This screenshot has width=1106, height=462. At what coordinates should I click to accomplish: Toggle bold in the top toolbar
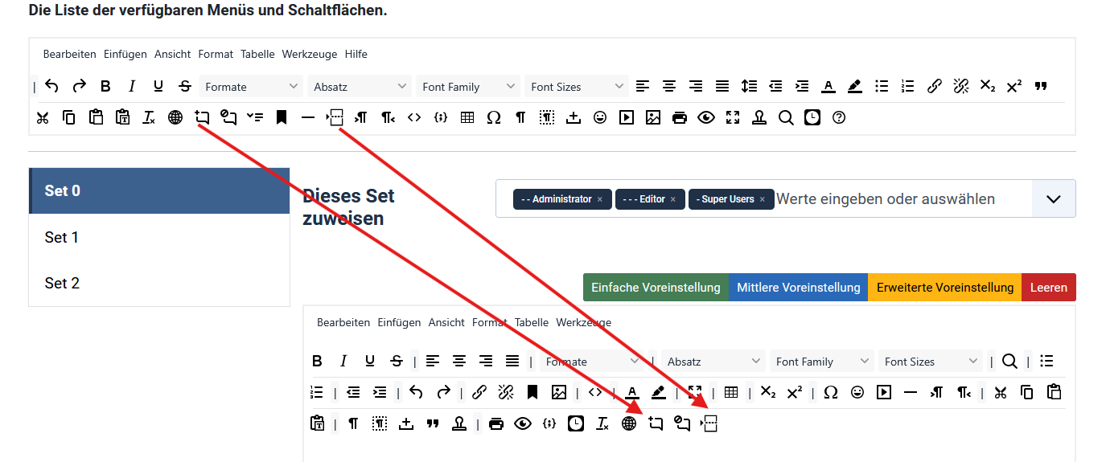(105, 86)
